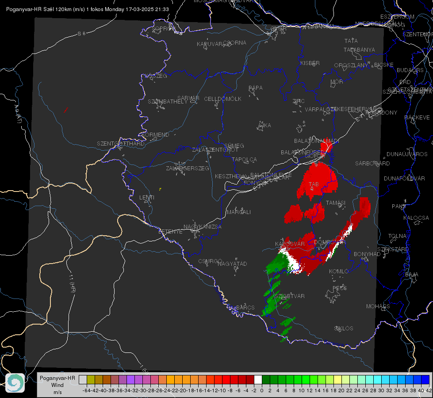Select the SIKLÓS town label
The width and height of the screenshot is (433, 398).
pyautogui.click(x=344, y=329)
